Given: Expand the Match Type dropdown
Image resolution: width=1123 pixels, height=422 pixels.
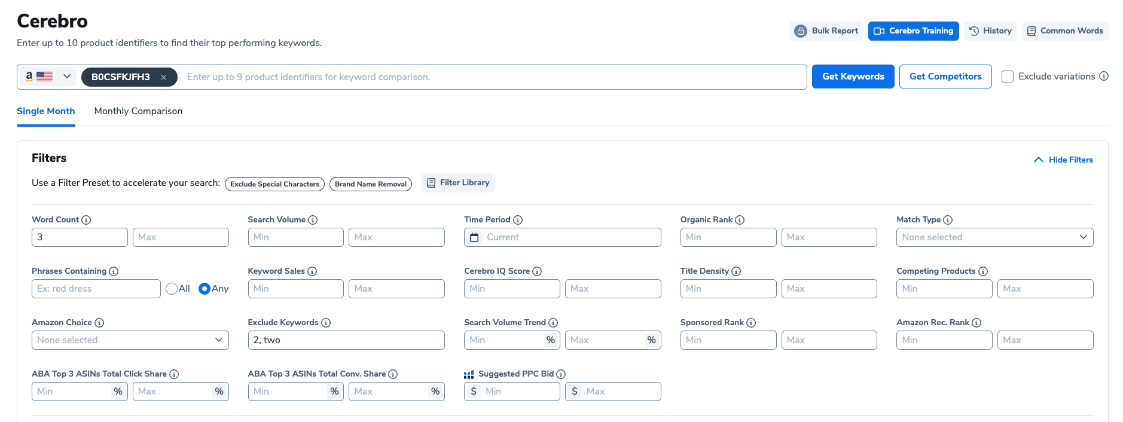Looking at the screenshot, I should pyautogui.click(x=994, y=237).
